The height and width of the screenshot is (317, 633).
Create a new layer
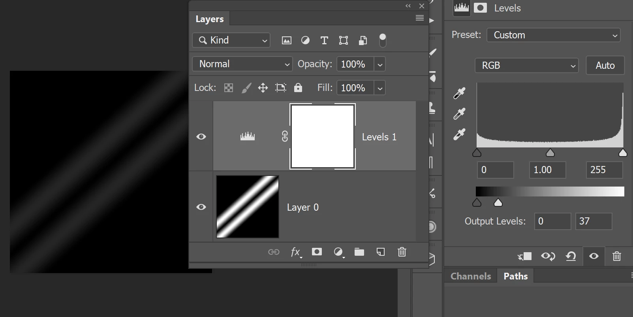[381, 252]
